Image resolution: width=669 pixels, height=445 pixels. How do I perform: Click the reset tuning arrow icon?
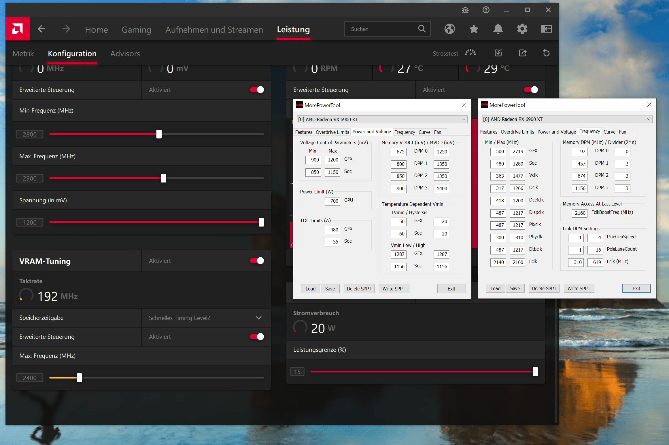[x=546, y=53]
